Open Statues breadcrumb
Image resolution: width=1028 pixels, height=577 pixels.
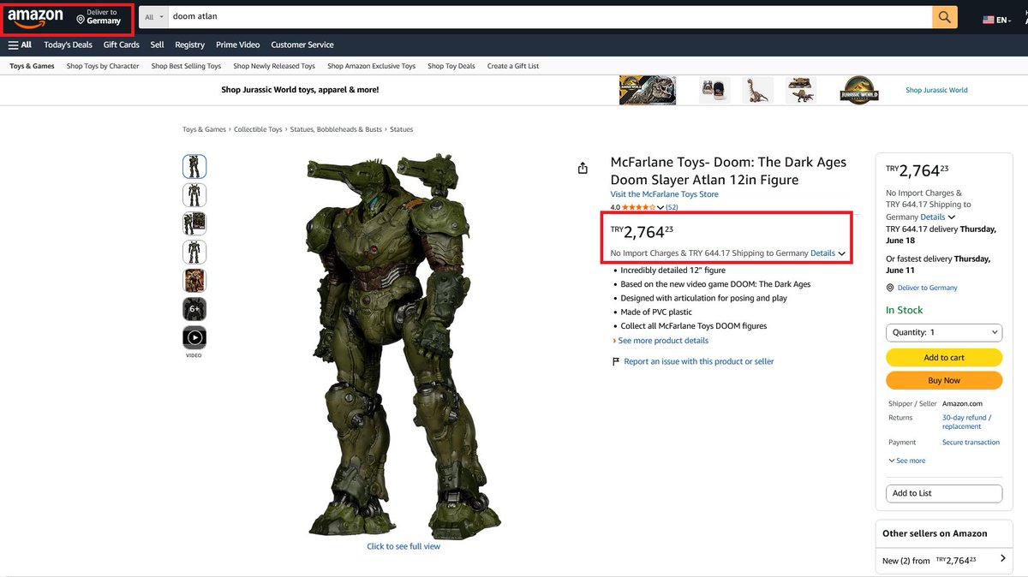click(x=401, y=129)
